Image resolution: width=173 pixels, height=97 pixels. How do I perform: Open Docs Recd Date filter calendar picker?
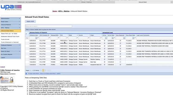(133, 38)
